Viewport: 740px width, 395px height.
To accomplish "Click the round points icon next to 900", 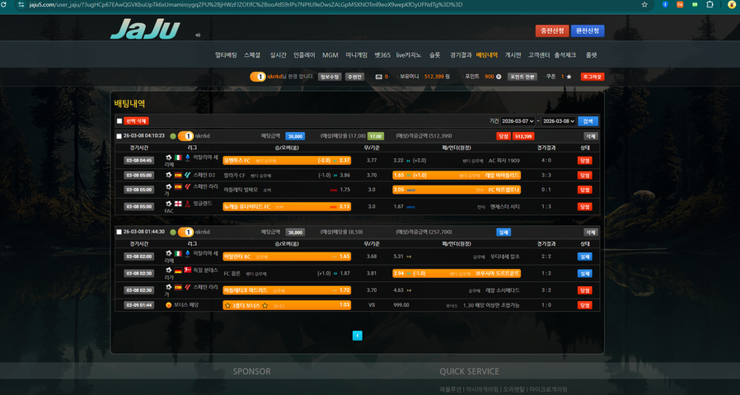I will coord(499,77).
